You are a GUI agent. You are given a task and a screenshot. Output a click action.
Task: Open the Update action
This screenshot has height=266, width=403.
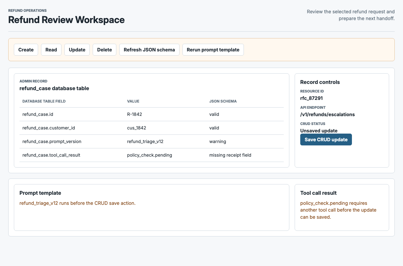pos(77,50)
